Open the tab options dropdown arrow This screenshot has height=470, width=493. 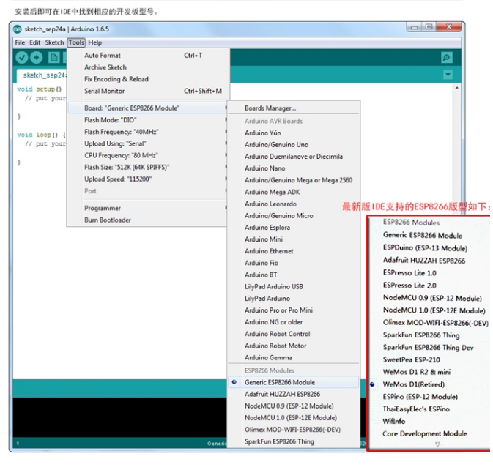448,75
